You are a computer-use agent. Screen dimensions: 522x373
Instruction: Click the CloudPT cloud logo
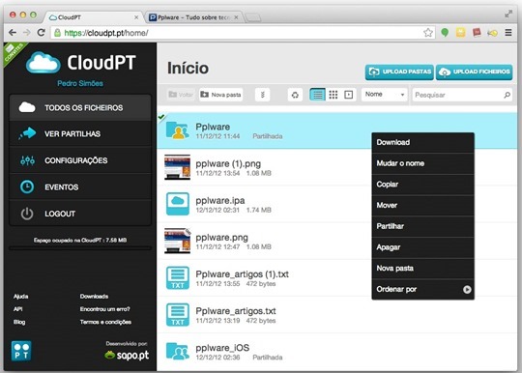[43, 62]
